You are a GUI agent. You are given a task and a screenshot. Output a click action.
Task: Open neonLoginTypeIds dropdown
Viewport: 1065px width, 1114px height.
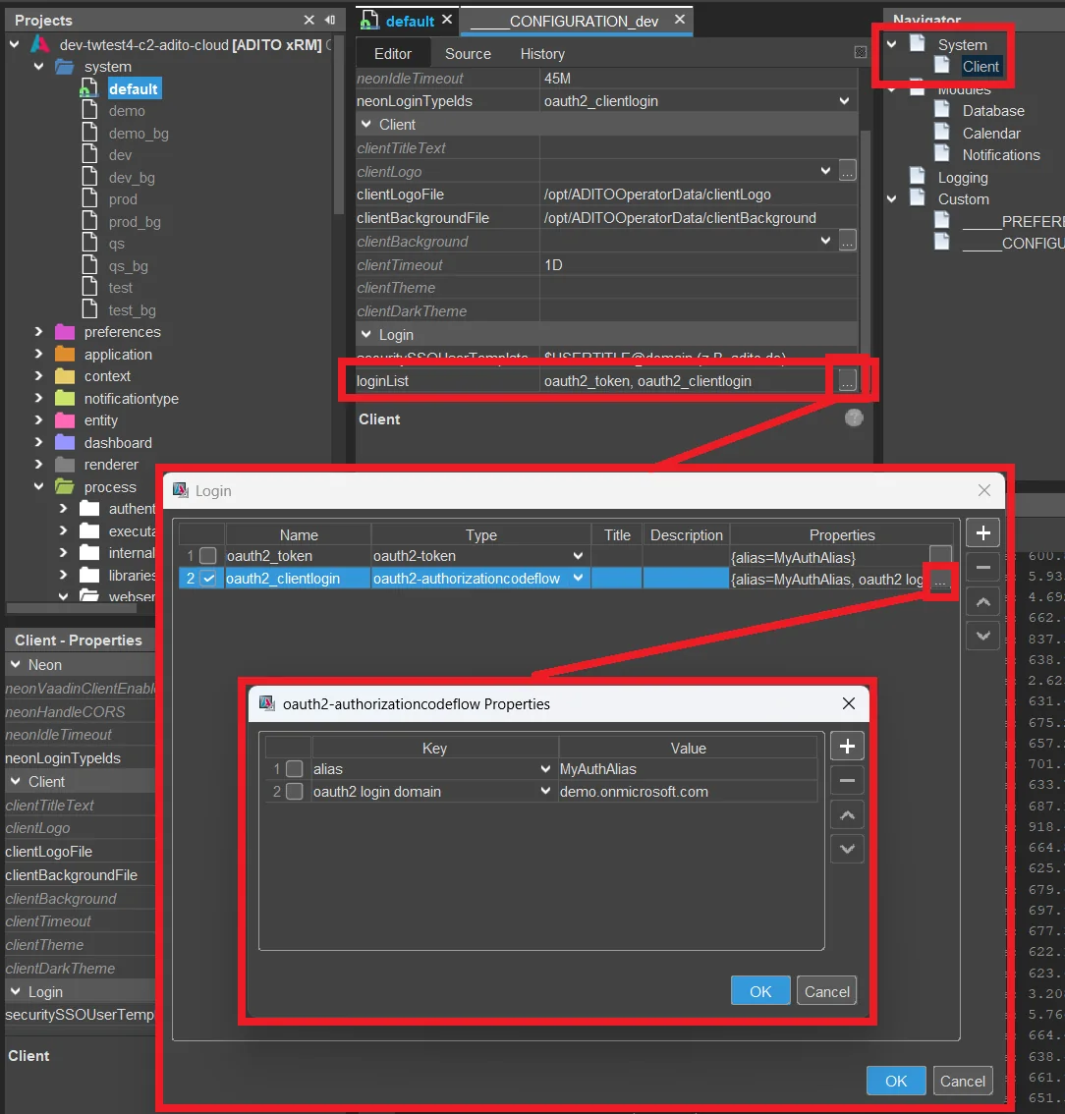(x=843, y=101)
